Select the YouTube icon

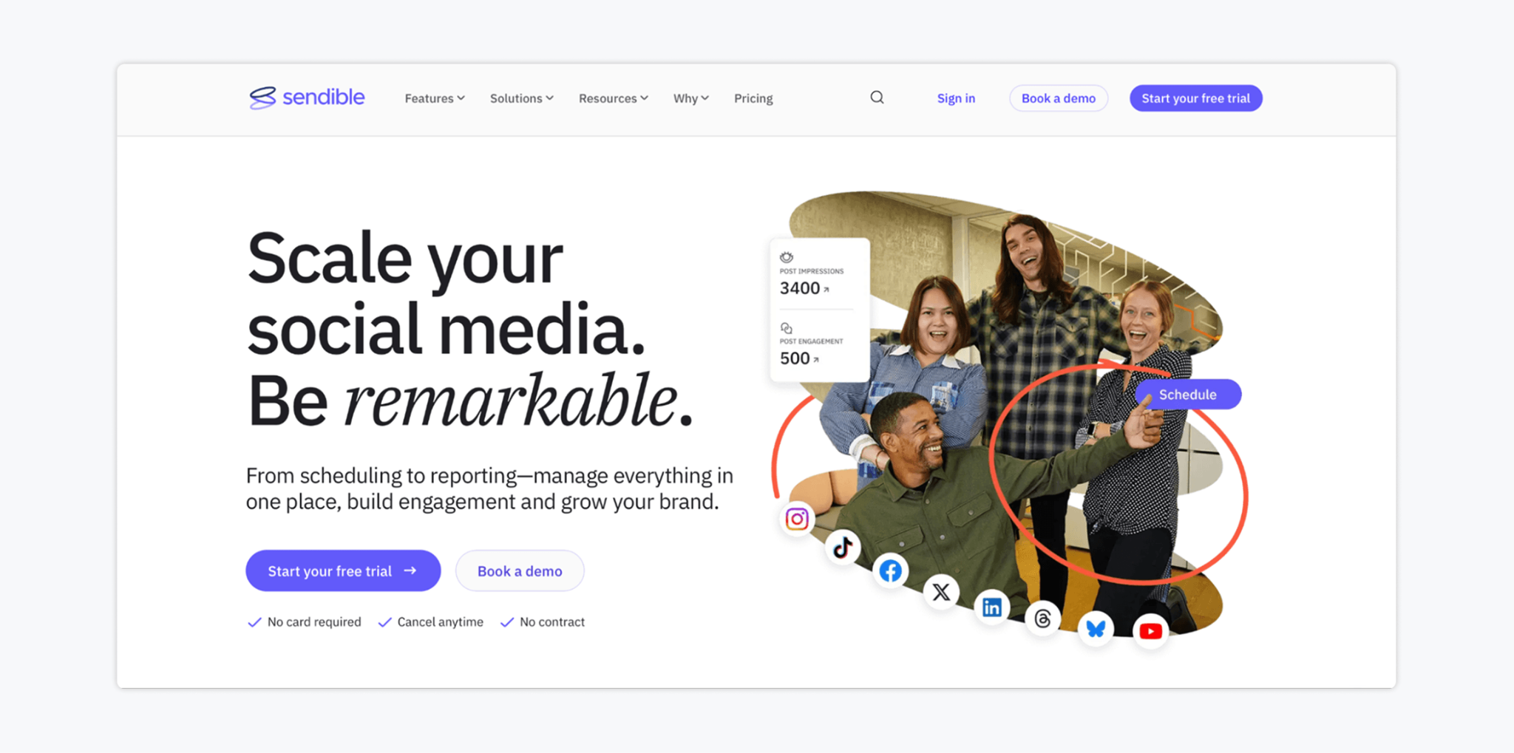click(x=1151, y=630)
